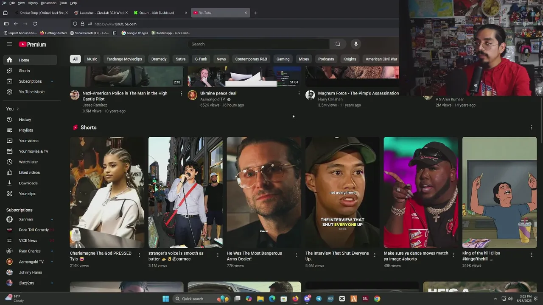The image size is (543, 305).
Task: Open options menu for the Shorts shelf
Action: [531, 128]
